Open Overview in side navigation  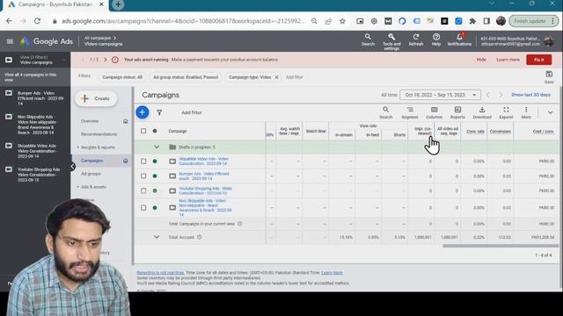(90, 121)
